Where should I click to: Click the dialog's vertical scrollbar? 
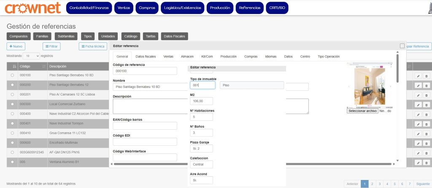(397, 68)
